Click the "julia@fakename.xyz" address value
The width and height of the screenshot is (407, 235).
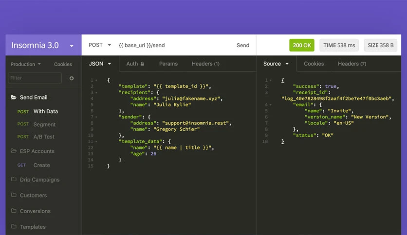pos(191,99)
